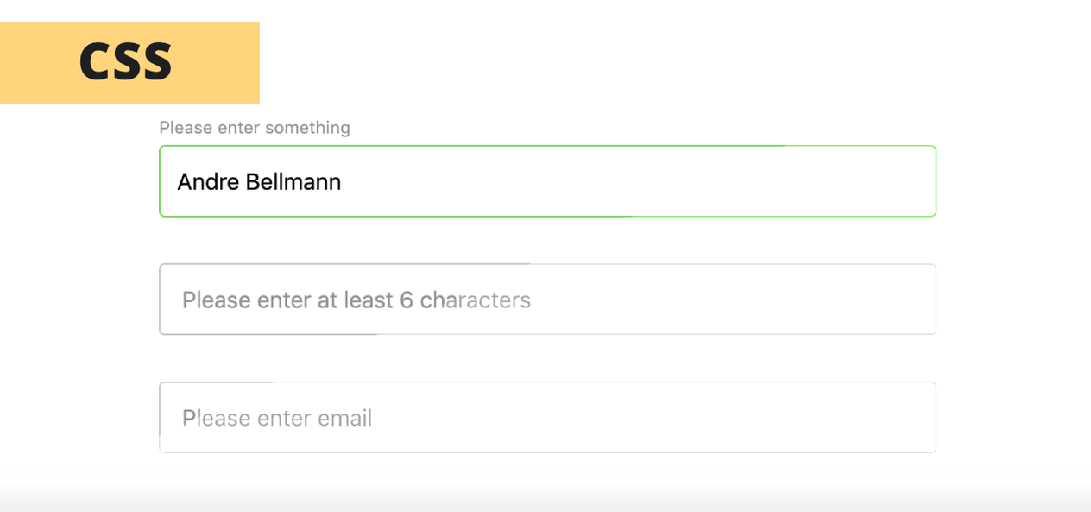Click blank area inside the email field
Viewport: 1091px width, 512px height.
(x=656, y=417)
